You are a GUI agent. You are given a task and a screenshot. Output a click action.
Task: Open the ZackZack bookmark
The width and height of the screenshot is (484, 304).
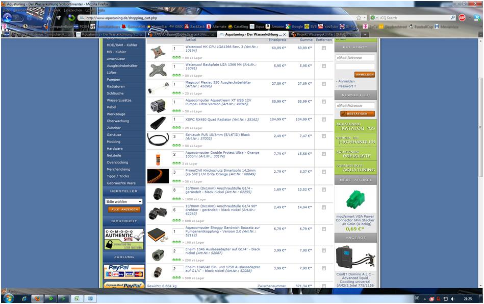point(194,27)
